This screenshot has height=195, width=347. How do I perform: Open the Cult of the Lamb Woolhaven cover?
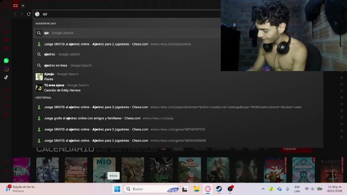tap(303, 170)
